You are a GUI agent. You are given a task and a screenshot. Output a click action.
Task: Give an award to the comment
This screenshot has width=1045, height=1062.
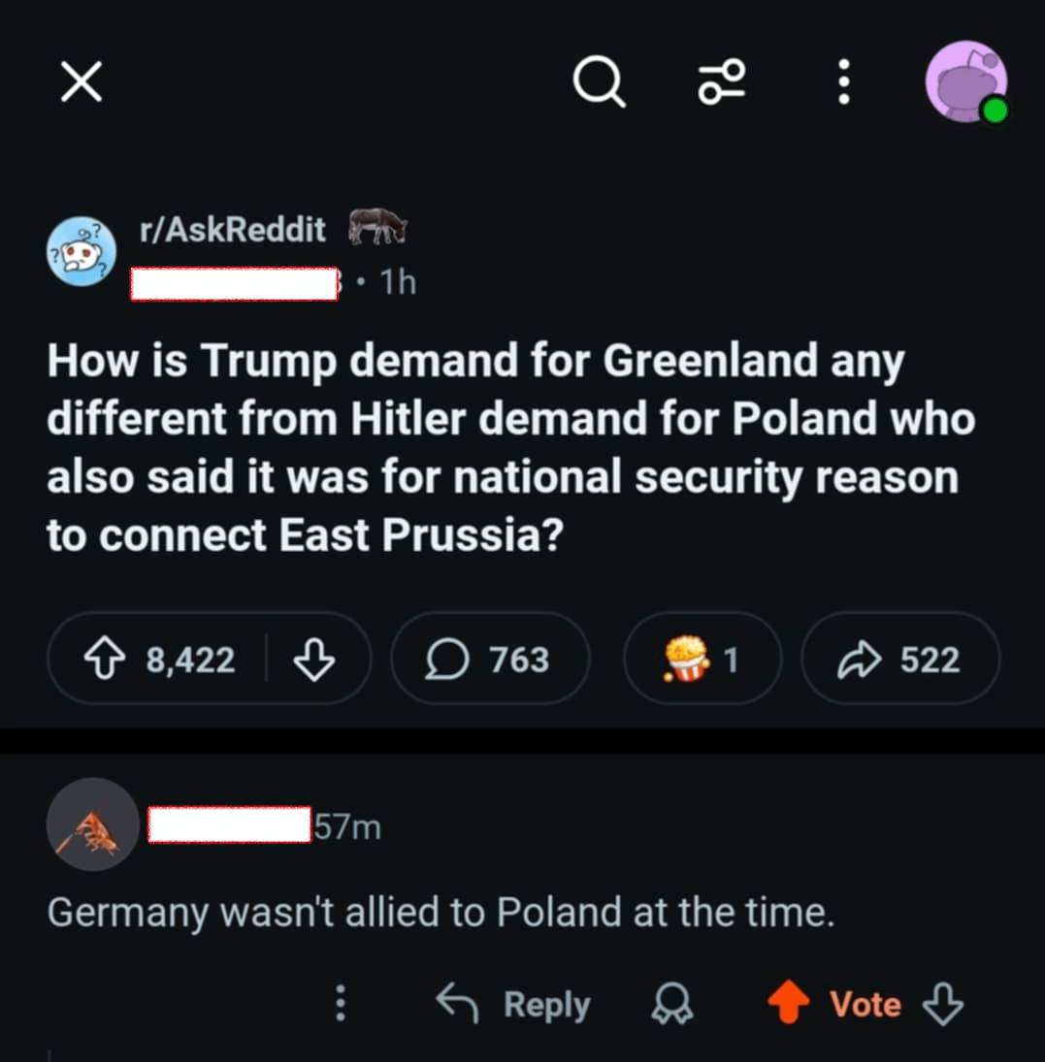click(671, 1004)
